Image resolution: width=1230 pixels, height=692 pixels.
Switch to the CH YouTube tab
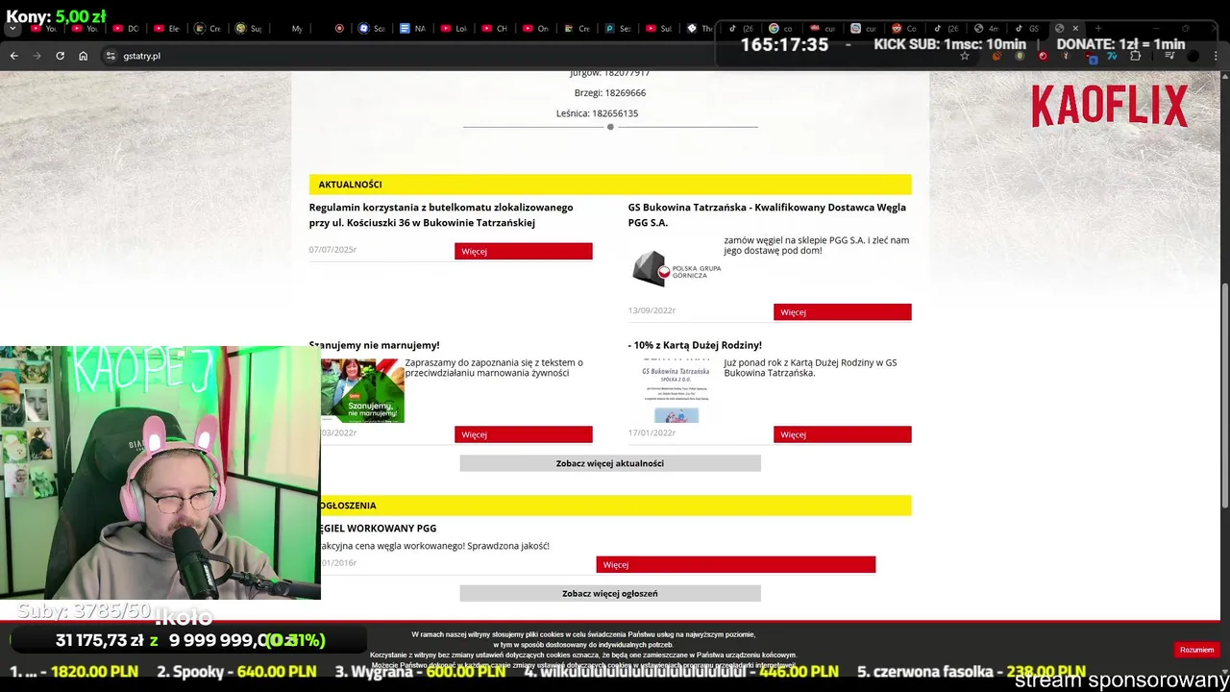494,29
